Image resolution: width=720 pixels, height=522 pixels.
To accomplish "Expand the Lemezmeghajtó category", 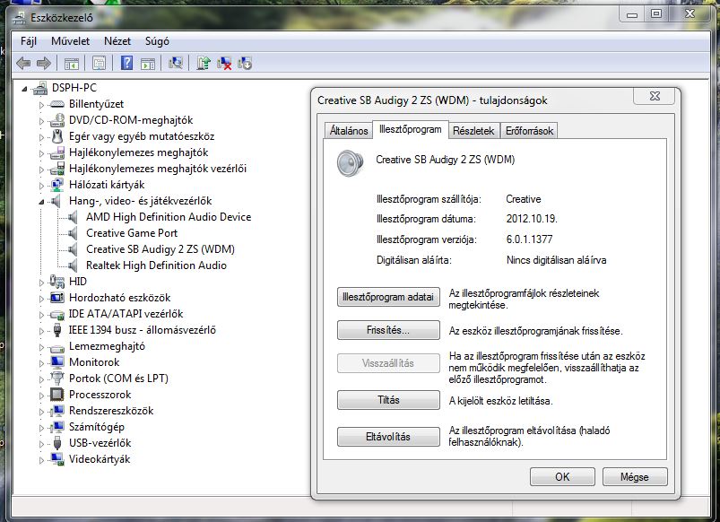I will pyautogui.click(x=41, y=346).
